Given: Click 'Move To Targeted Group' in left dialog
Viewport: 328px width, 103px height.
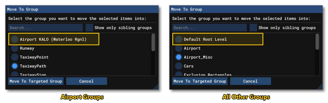Looking at the screenshot, I should coord(36,81).
